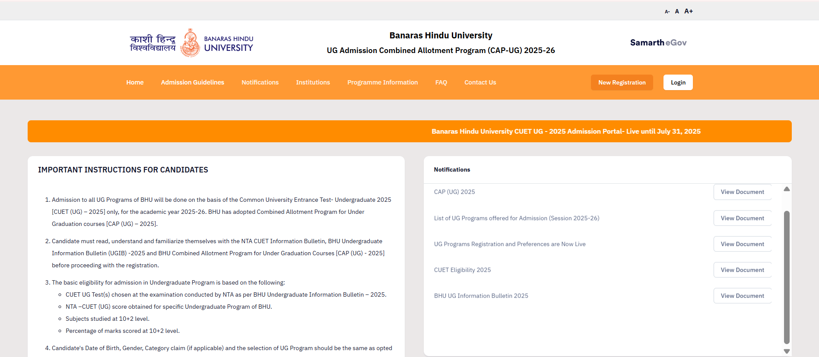Open the Institutions menu item
Viewport: 819px width, 357px height.
313,82
